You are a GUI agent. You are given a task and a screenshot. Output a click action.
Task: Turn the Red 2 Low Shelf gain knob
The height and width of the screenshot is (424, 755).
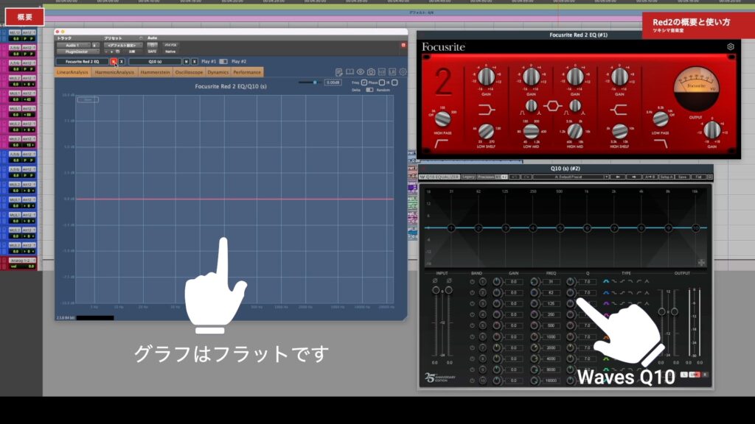click(486, 77)
